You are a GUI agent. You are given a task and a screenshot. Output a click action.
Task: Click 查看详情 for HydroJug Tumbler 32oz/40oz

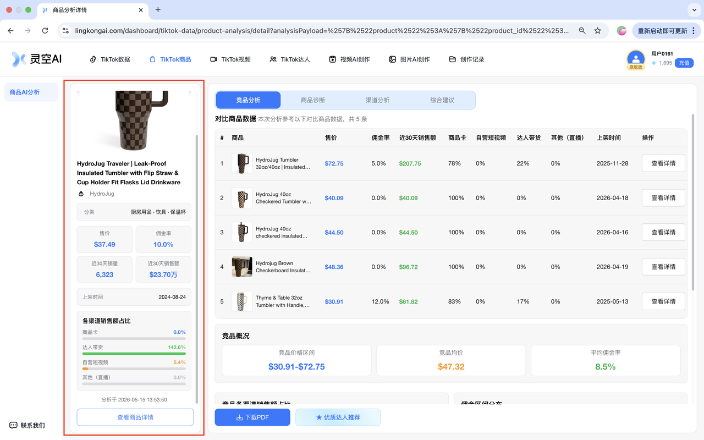click(663, 163)
